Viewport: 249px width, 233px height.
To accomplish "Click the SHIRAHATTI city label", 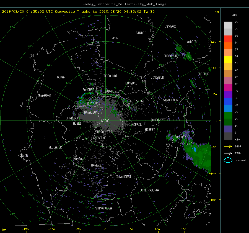I will point(104,132).
